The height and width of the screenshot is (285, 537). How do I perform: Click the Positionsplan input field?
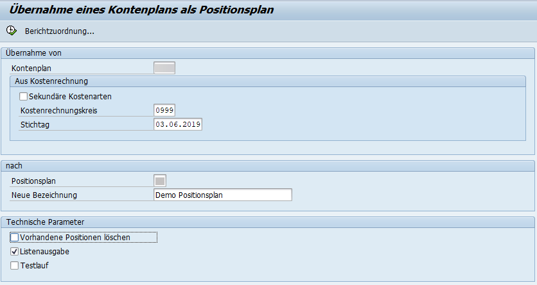(x=160, y=181)
